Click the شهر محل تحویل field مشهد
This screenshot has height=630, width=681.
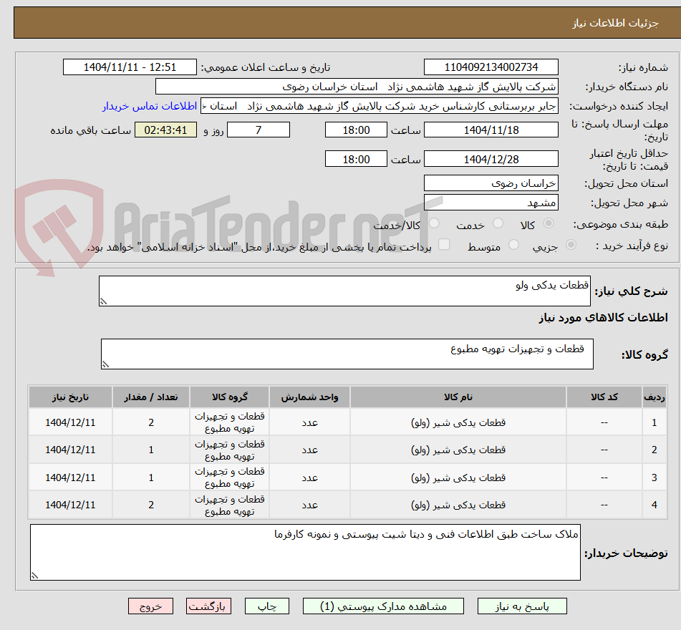(491, 203)
